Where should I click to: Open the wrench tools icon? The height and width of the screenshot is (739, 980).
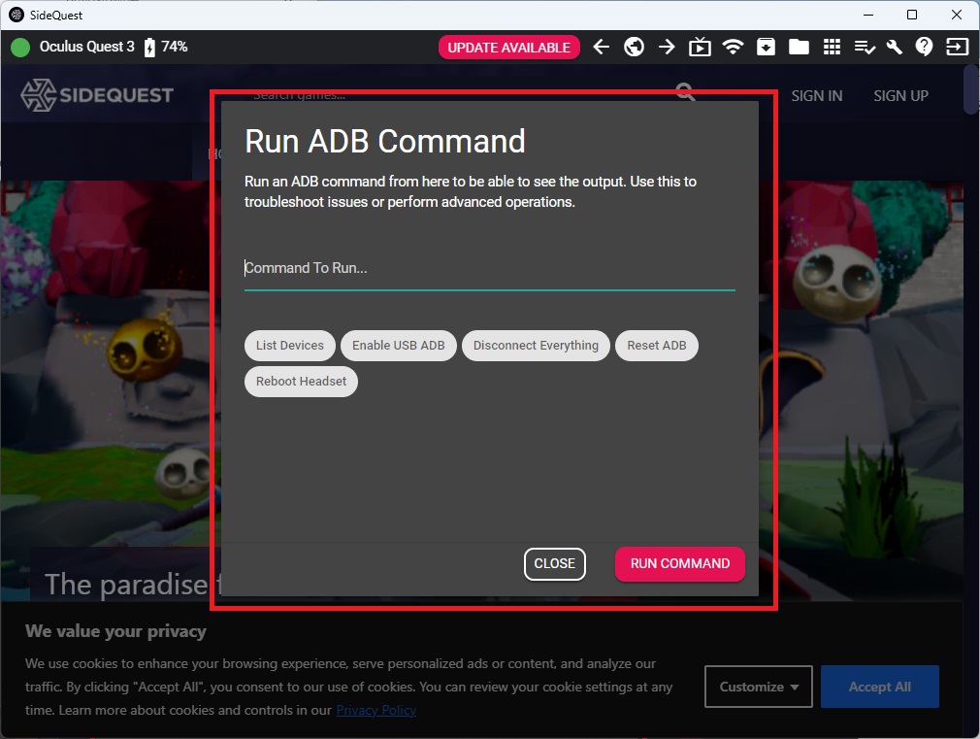click(894, 46)
